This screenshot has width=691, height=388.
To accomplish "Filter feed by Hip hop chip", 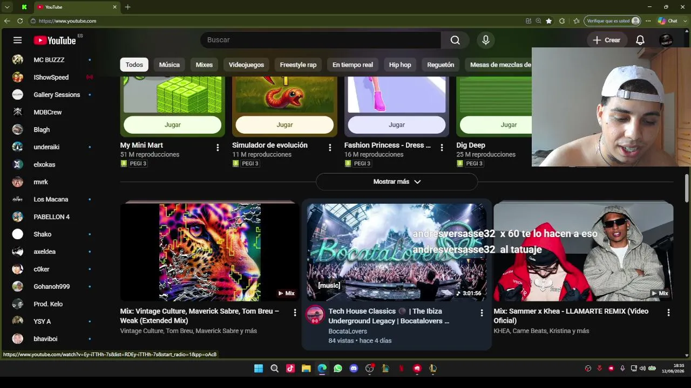I will coord(400,65).
